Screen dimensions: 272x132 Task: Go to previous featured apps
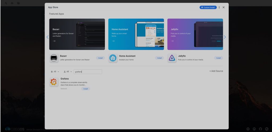coord(47,37)
